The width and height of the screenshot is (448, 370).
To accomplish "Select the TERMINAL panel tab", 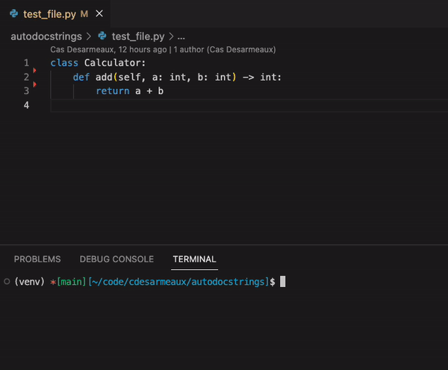I will (194, 259).
